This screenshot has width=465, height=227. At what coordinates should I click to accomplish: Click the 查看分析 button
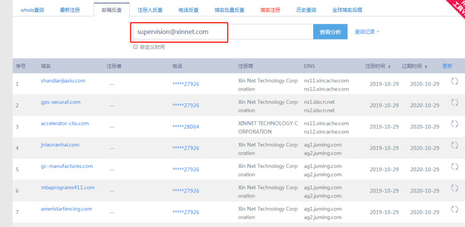tap(331, 32)
